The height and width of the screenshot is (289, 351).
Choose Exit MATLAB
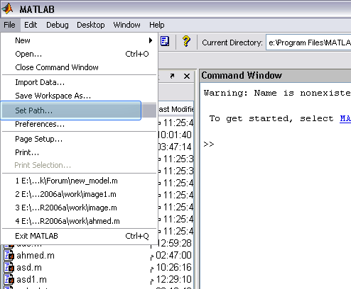pos(79,236)
